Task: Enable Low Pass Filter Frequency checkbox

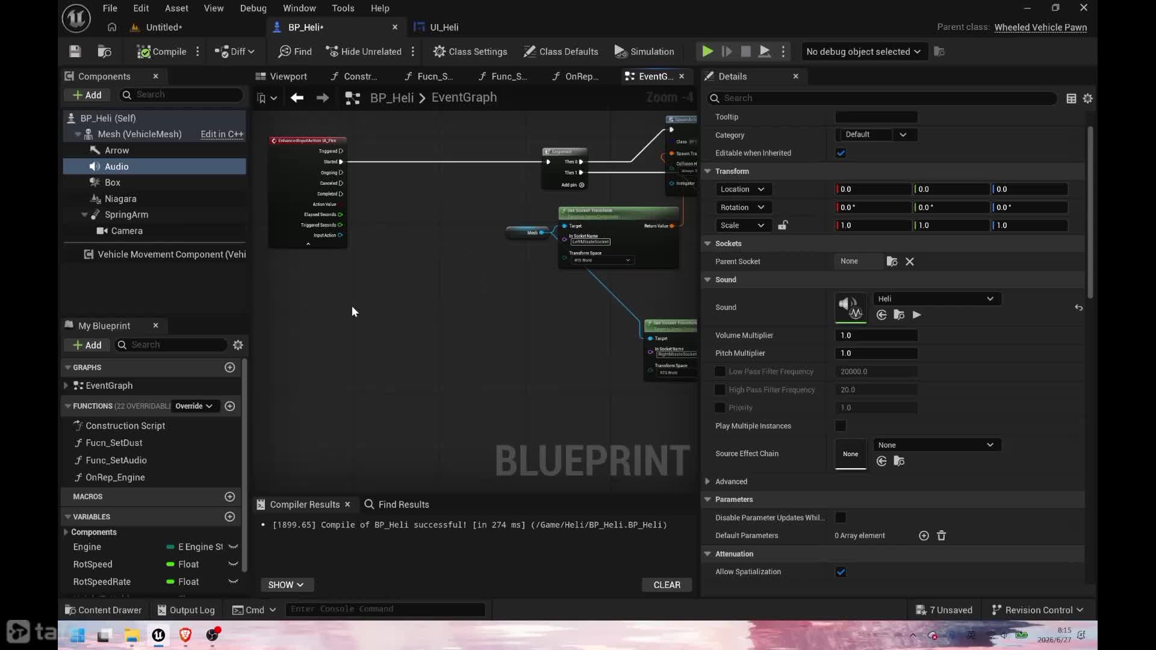Action: (720, 371)
